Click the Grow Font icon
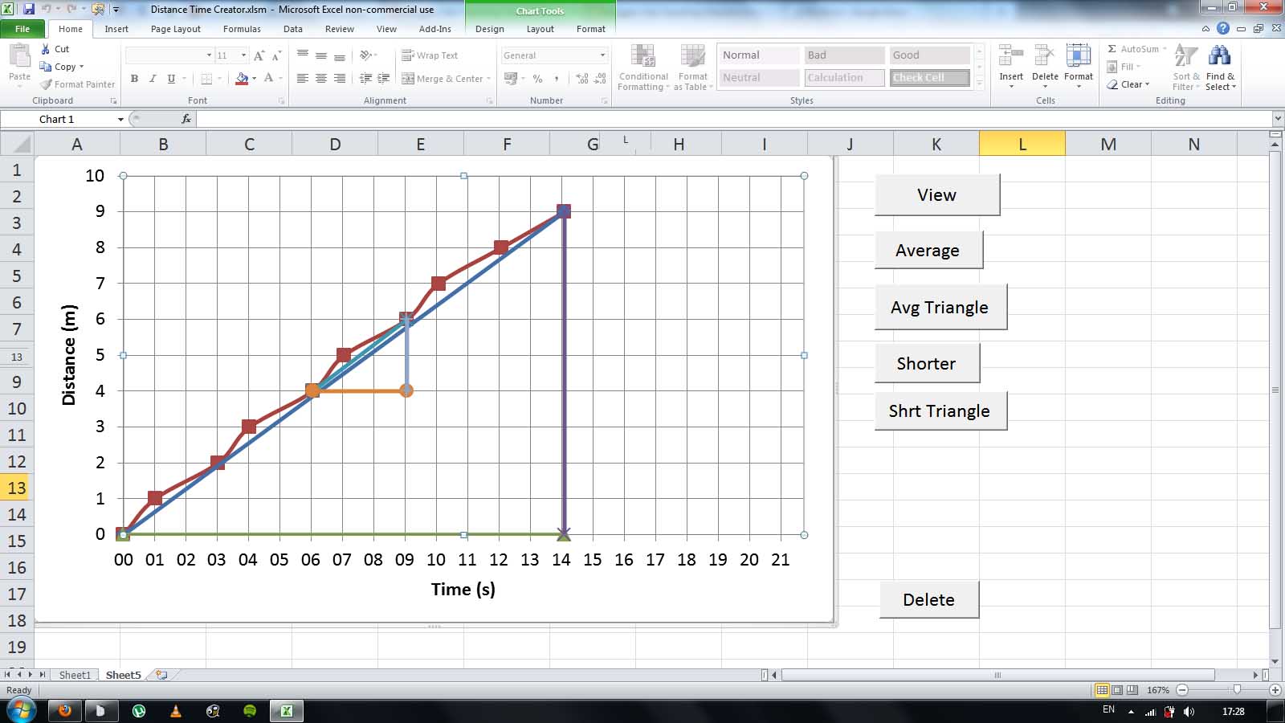 259,55
